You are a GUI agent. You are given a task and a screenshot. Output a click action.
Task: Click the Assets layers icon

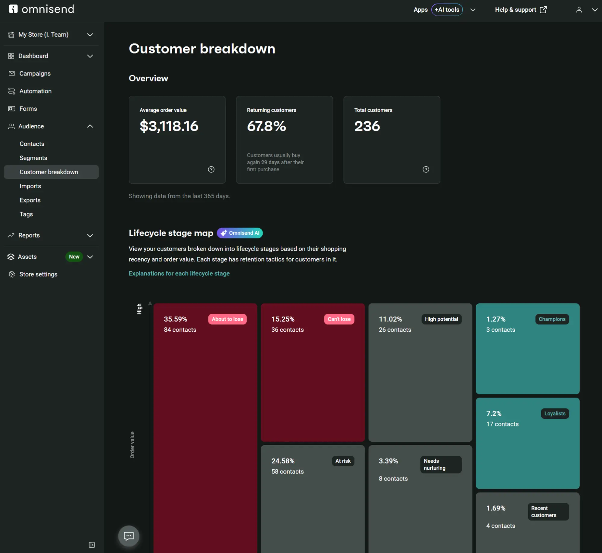coord(11,257)
